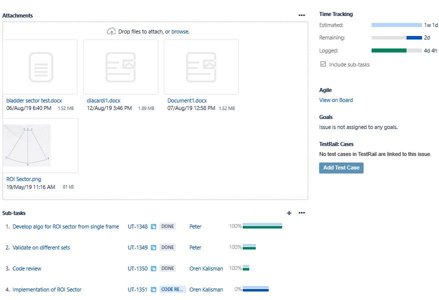Open the Attachments more options menu
439x300 pixels.
[x=302, y=15]
